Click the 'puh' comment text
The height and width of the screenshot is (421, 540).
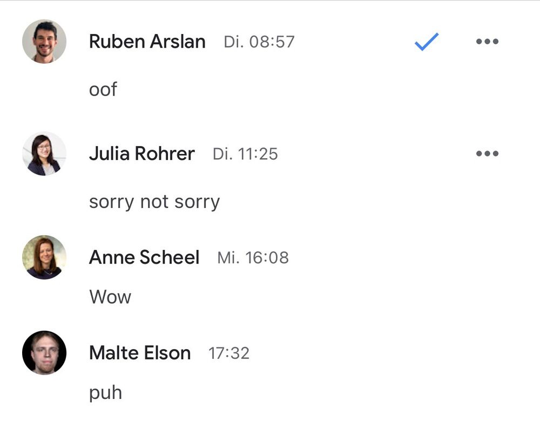[105, 393]
